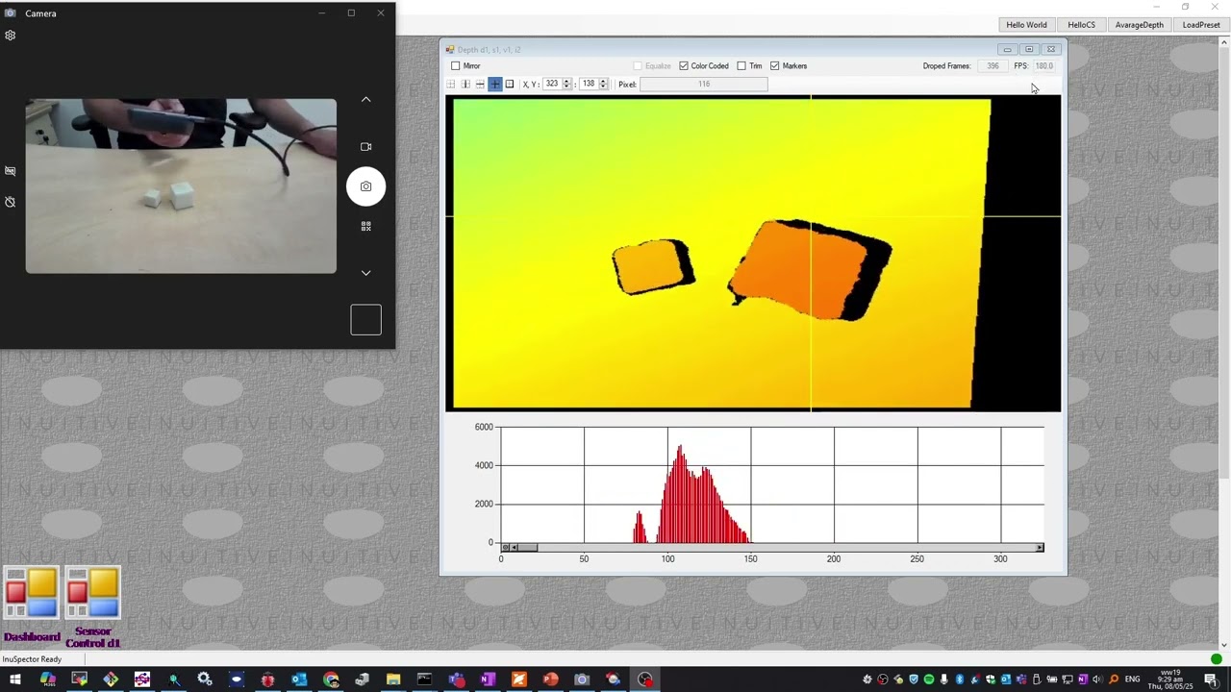
Task: Click the FPS value 180.0
Action: coord(1044,66)
